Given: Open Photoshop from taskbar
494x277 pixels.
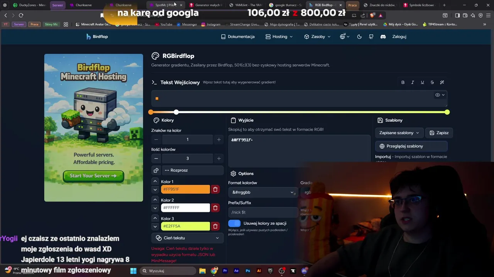Looking at the screenshot, I should pyautogui.click(x=248, y=271).
